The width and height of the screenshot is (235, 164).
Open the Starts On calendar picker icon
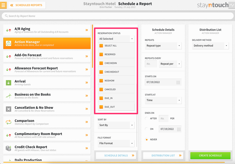click(178, 82)
